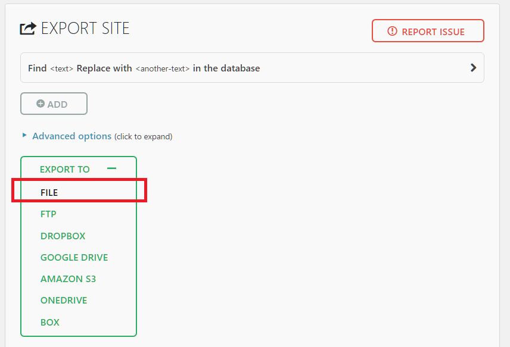Click the plus icon on the Add button
The height and width of the screenshot is (347, 510).
tap(41, 104)
